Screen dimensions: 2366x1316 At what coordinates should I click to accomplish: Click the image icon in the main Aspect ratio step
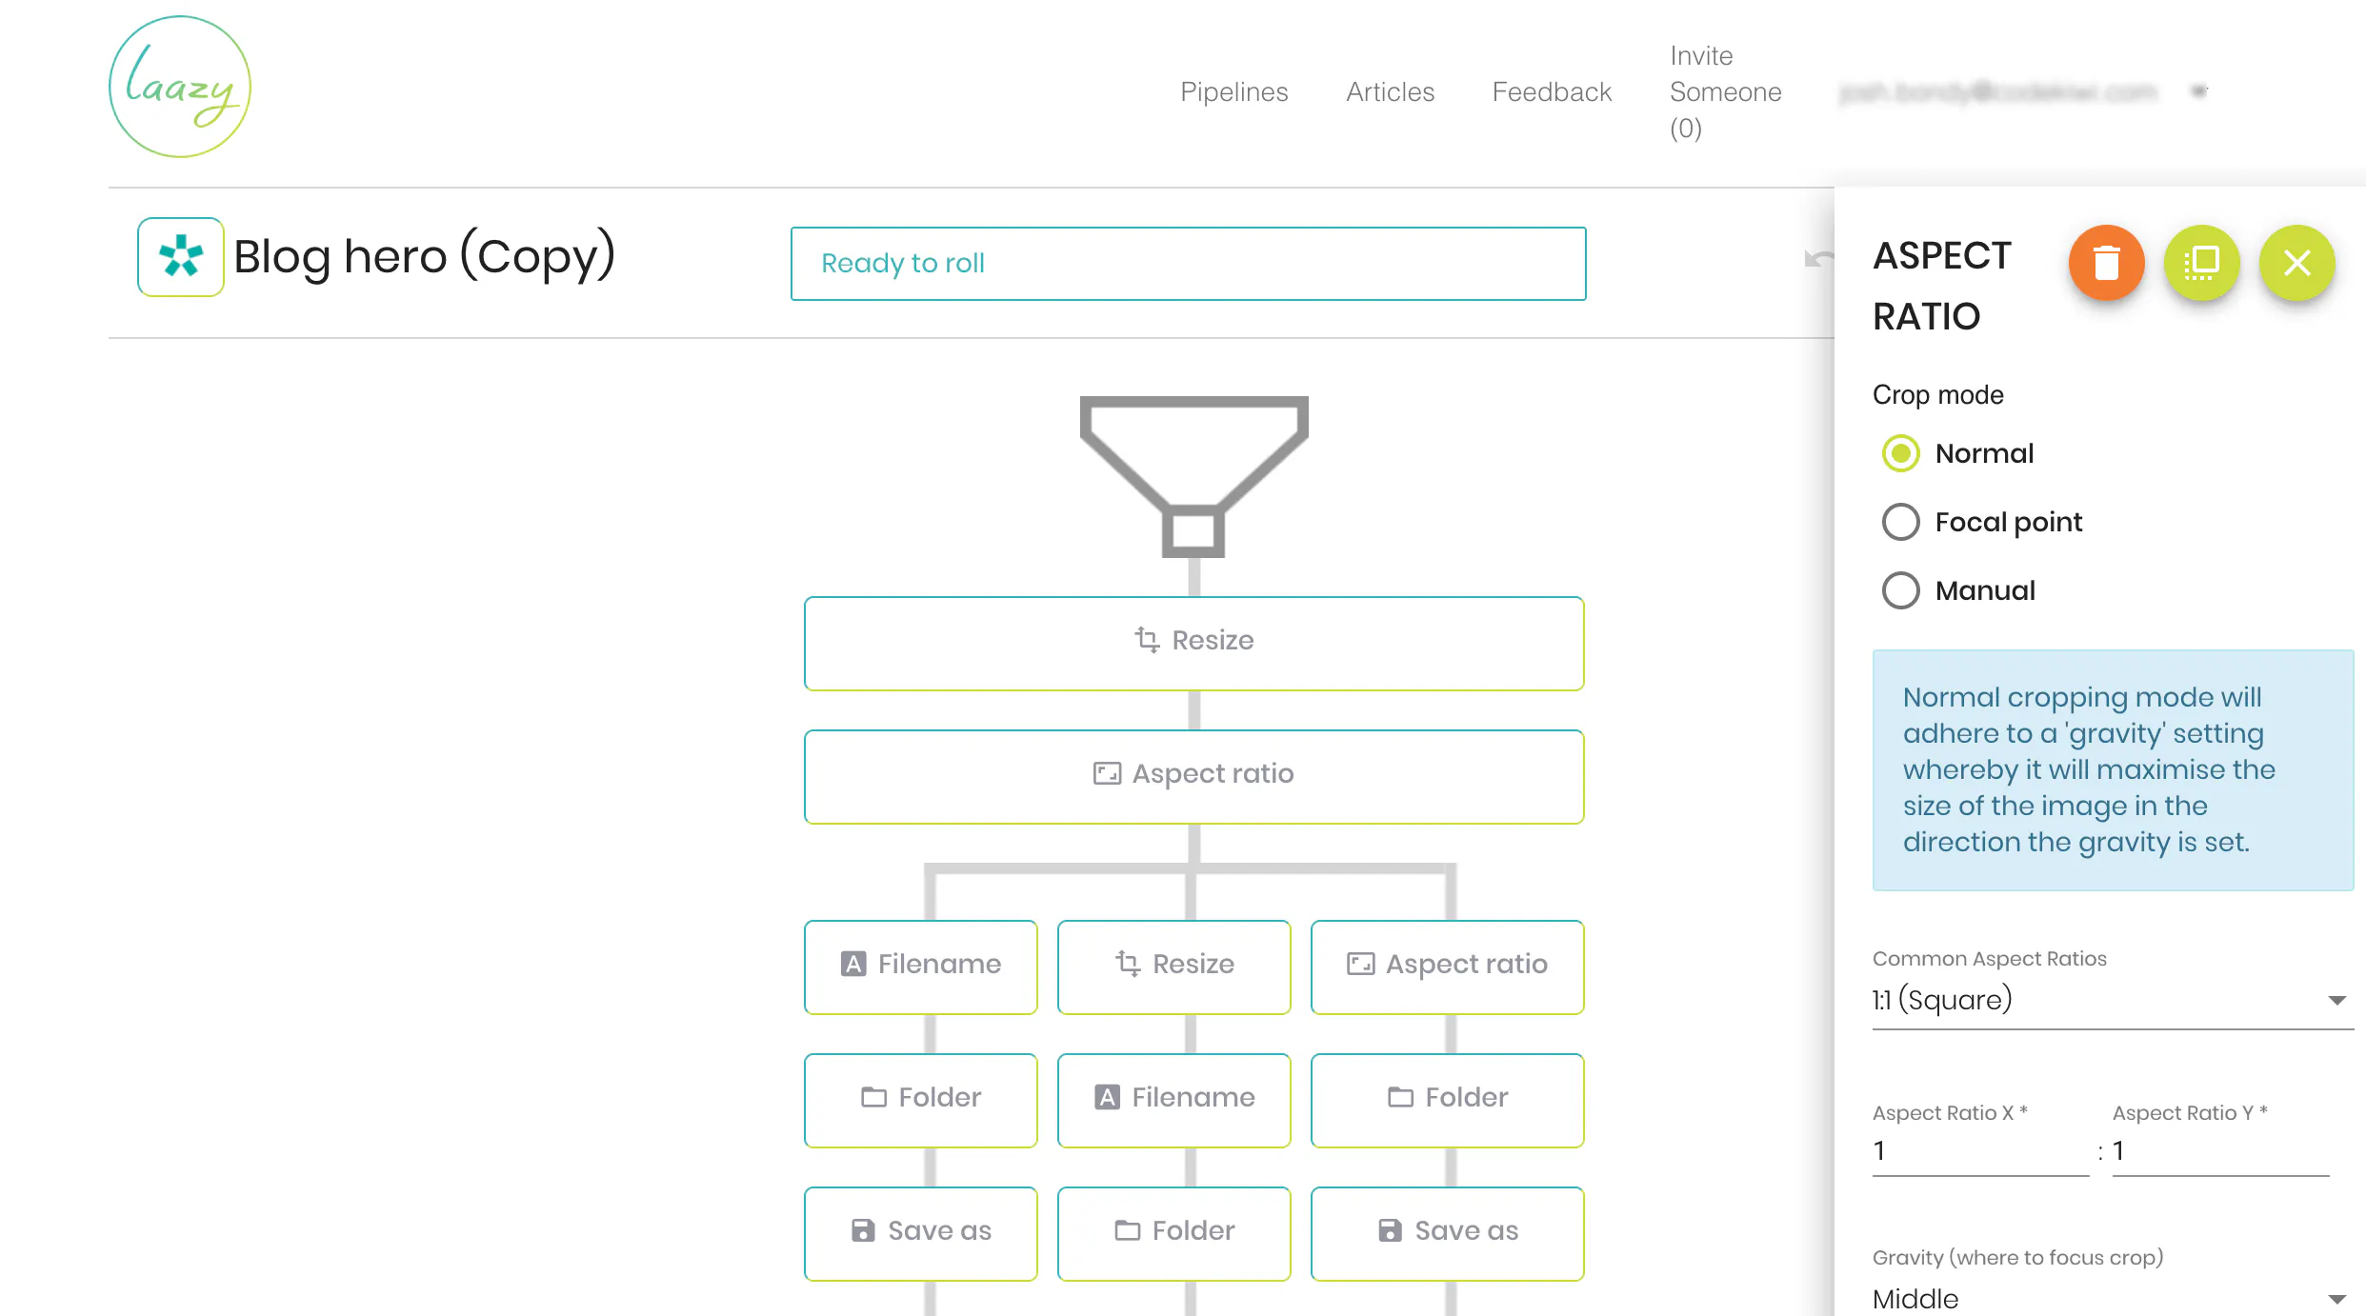[1107, 773]
